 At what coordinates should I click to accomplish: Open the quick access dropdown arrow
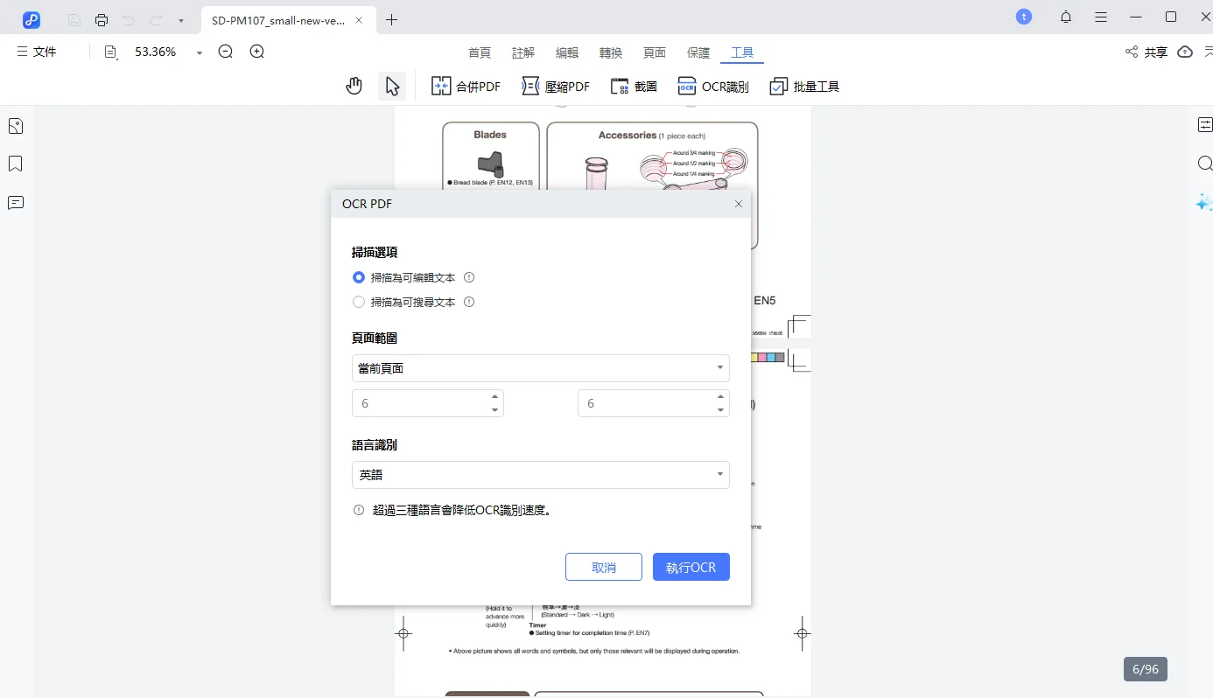click(x=180, y=20)
